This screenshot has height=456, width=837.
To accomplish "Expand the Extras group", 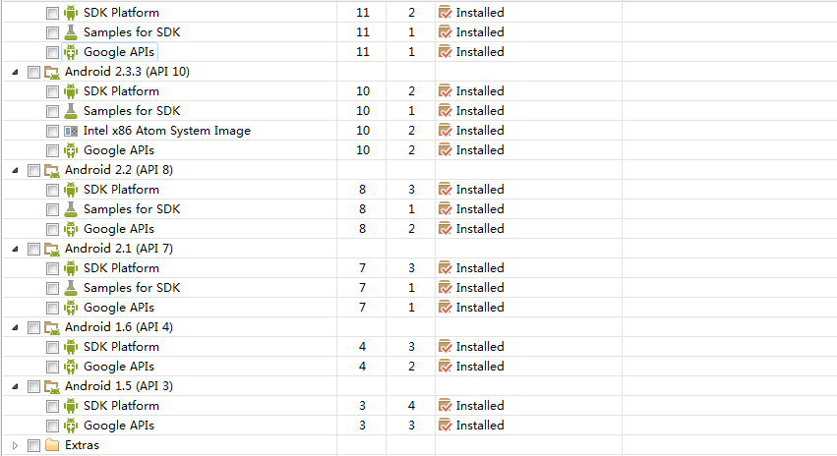I will point(15,445).
